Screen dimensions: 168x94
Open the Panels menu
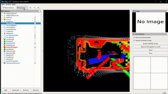8,4
